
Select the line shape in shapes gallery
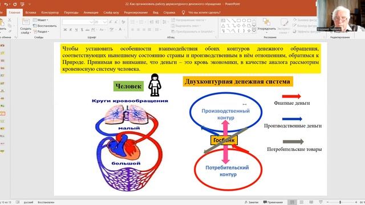(228, 20)
